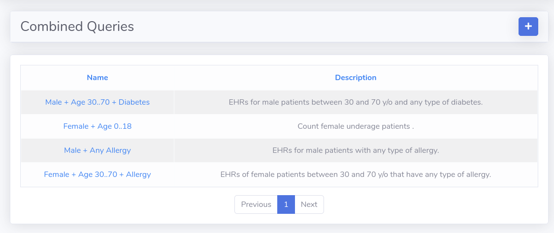Click the Combined Queries page heading

click(77, 27)
